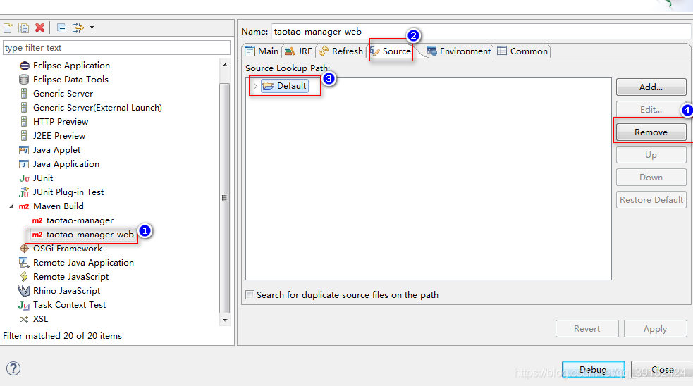Click the OSGi Framework icon
The height and width of the screenshot is (386, 693).
pyautogui.click(x=24, y=249)
